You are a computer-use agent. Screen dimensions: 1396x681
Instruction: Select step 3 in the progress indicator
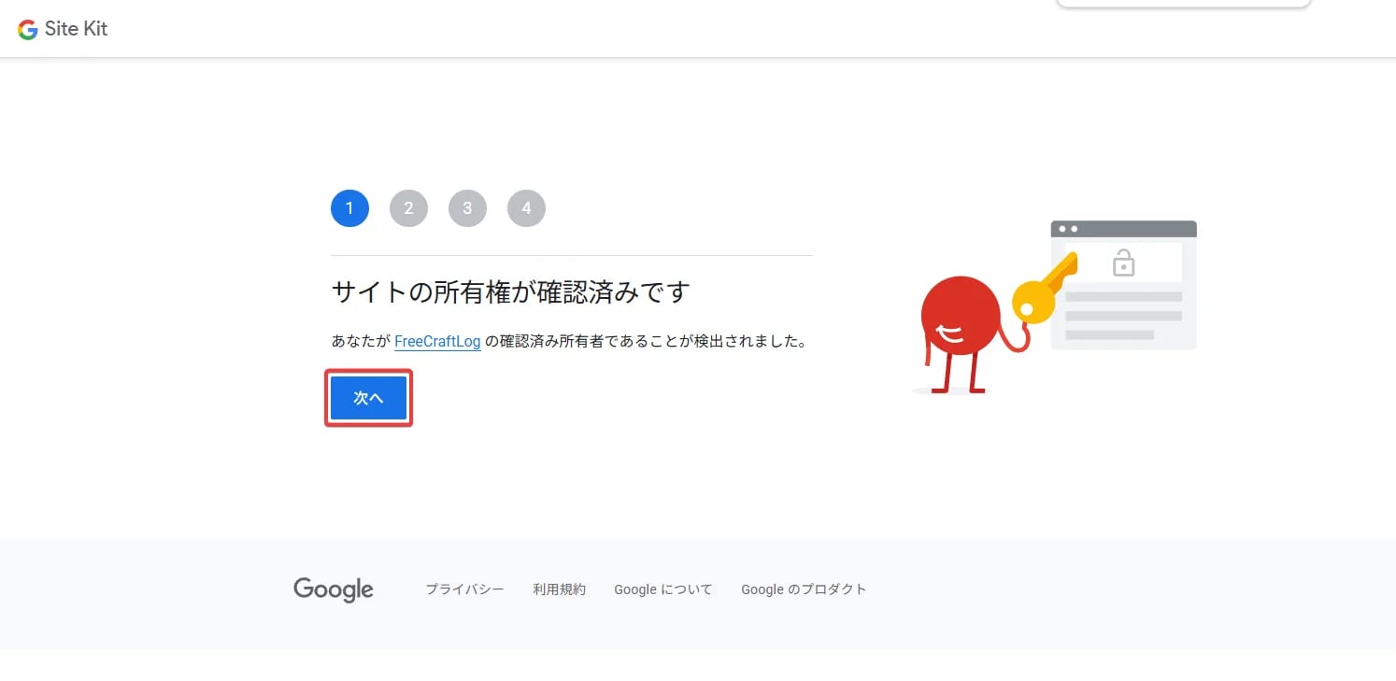pos(467,208)
